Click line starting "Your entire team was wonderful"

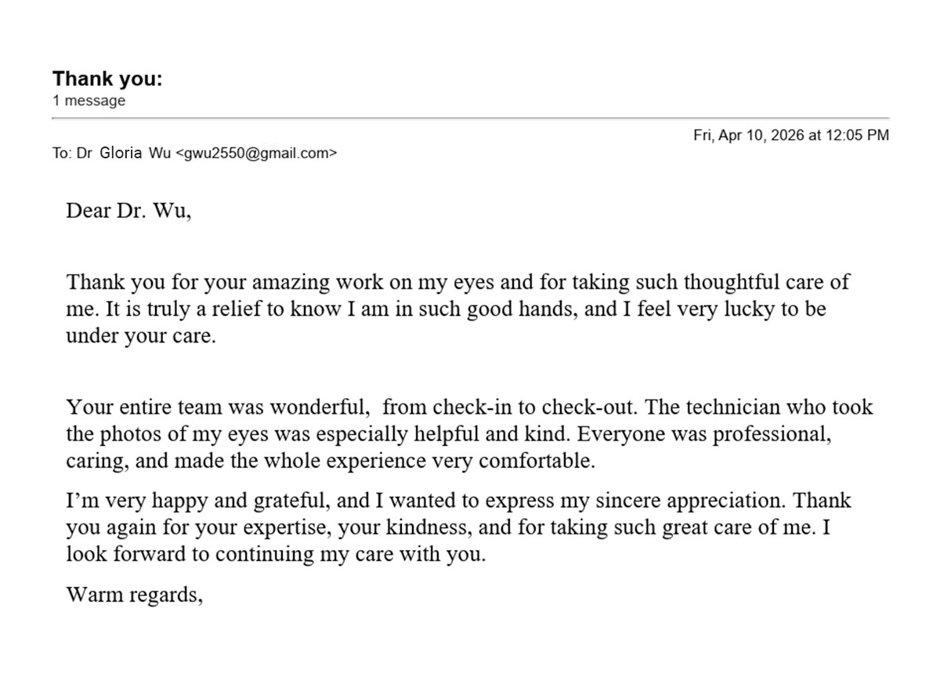pos(468,407)
